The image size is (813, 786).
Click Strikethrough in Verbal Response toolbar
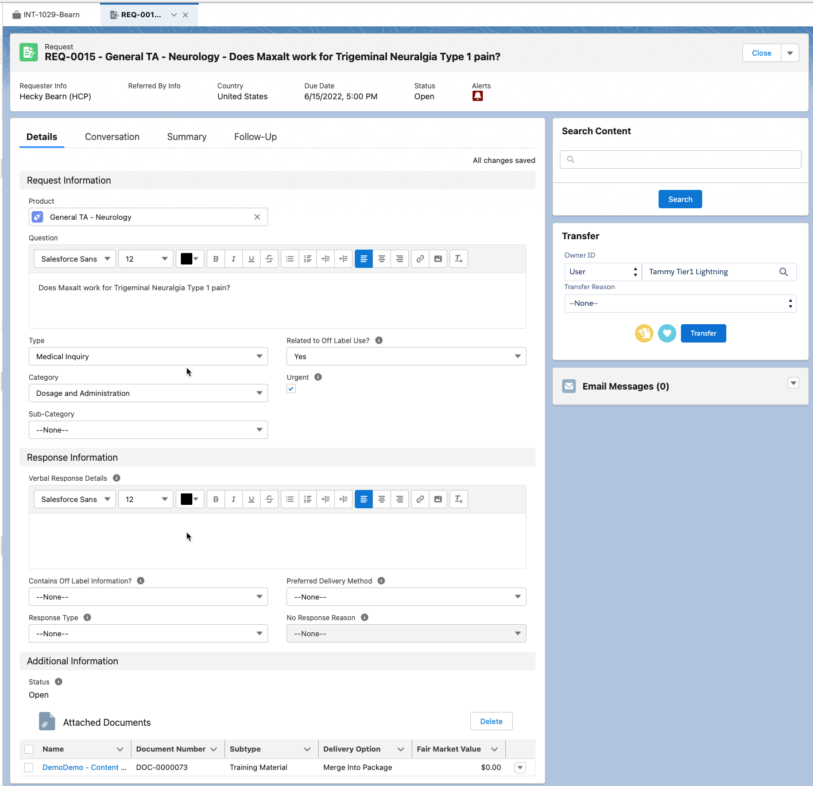(269, 499)
